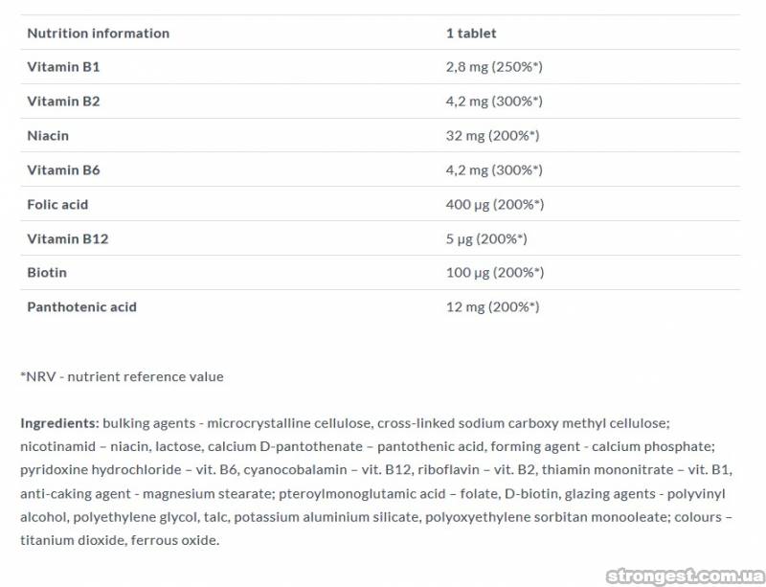Select the Niacin row label
Screen dimensions: 766x587
[x=48, y=136]
